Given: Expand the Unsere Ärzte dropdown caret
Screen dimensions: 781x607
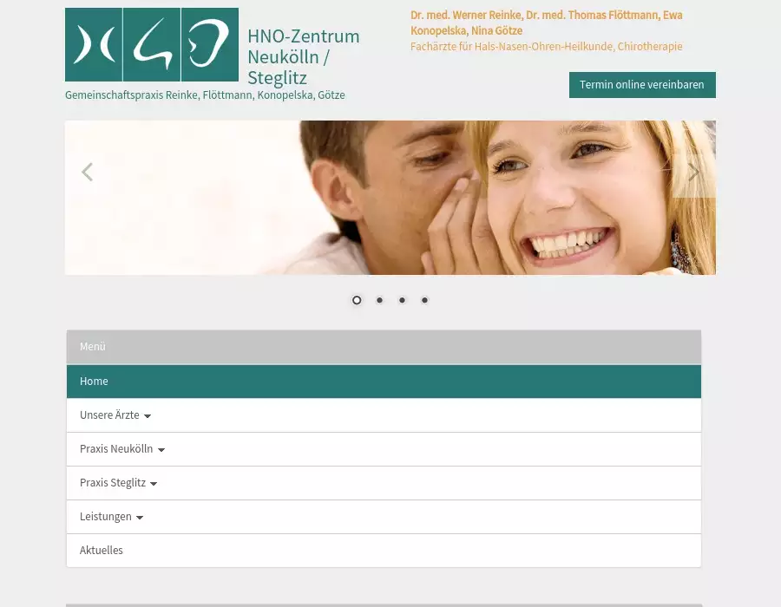Looking at the screenshot, I should [148, 416].
